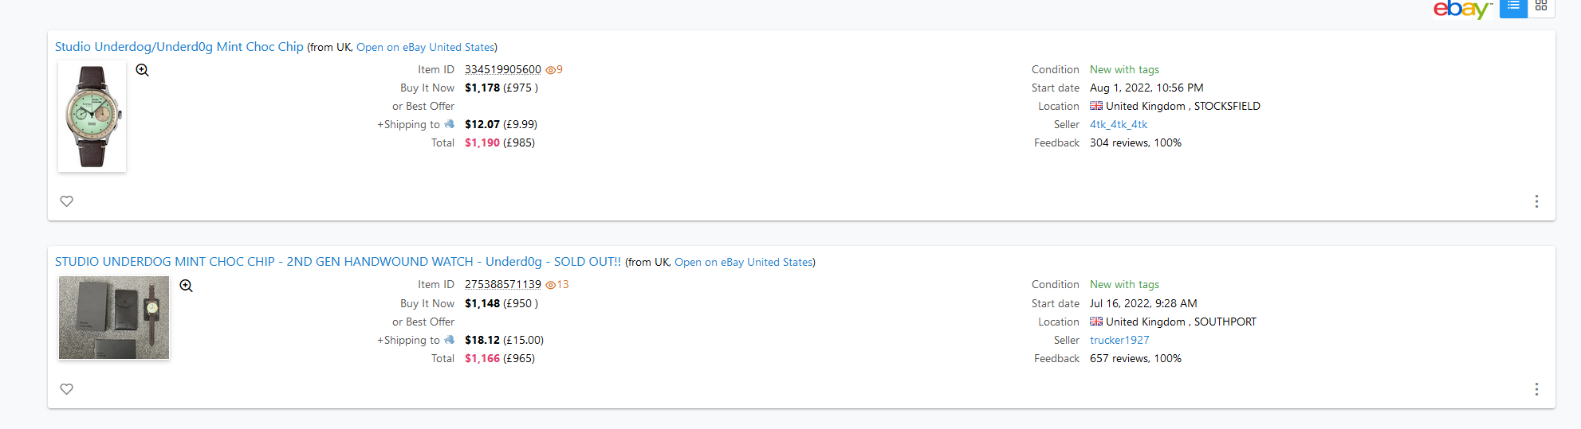Zoom the second listing's photo
Viewport: 1581px width, 429px height.
point(186,286)
